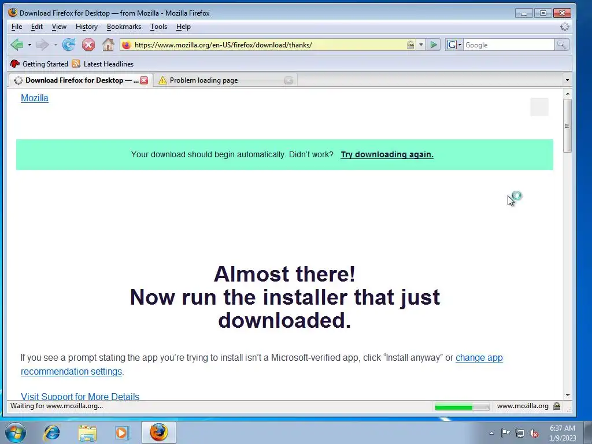Click the scrollbar down arrow
Screen dimensions: 592x444
pyautogui.click(x=567, y=395)
